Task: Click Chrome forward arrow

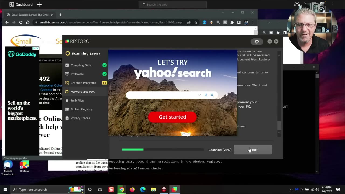Action: click(14, 22)
